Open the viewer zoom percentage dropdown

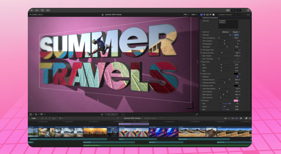[x=186, y=15]
